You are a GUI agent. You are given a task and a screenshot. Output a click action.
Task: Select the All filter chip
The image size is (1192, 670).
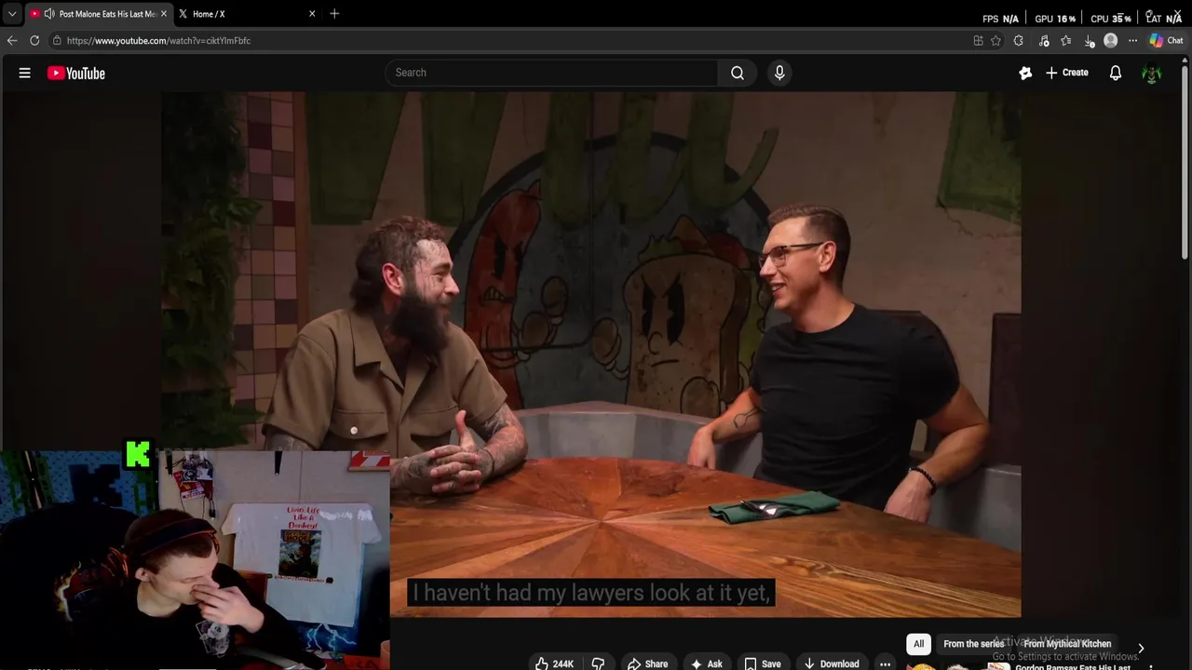[x=918, y=644]
